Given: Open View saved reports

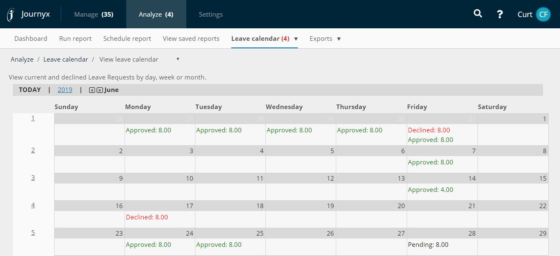Looking at the screenshot, I should pos(191,38).
